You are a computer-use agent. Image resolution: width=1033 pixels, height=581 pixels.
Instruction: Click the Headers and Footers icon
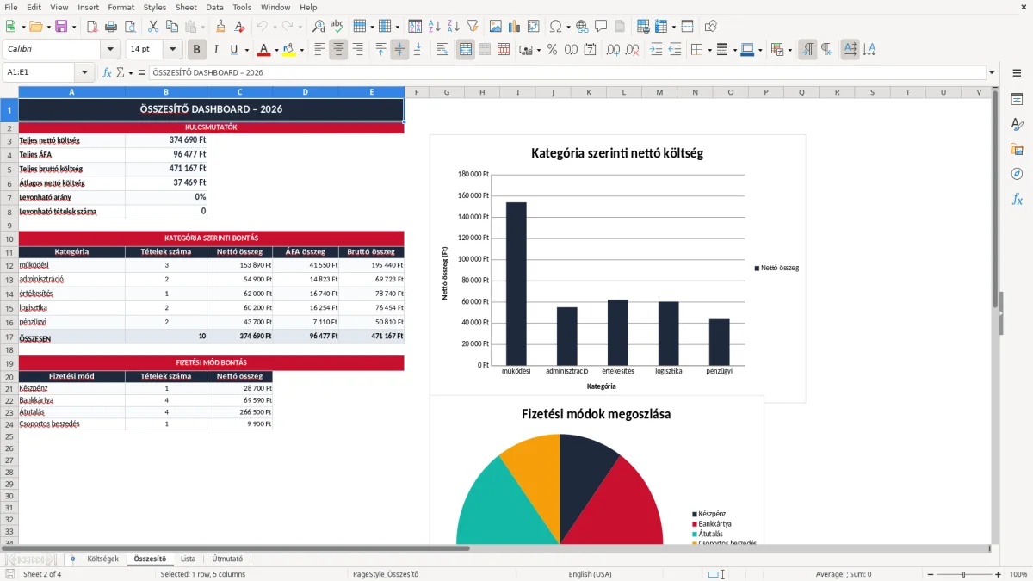[619, 27]
